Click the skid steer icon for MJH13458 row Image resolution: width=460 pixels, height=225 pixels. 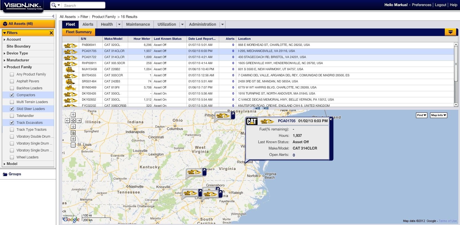click(71, 69)
